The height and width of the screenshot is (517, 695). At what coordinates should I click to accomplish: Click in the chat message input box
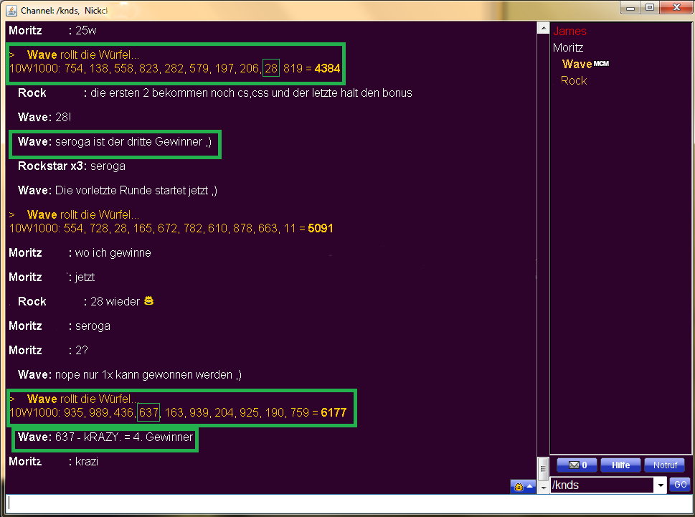click(348, 503)
